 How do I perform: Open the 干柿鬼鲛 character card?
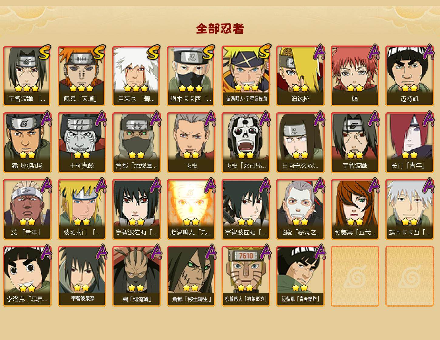(82, 143)
